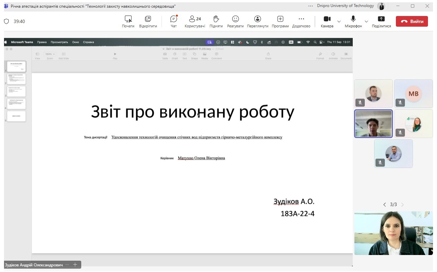Leave the meeting with Вийти button

click(x=412, y=21)
